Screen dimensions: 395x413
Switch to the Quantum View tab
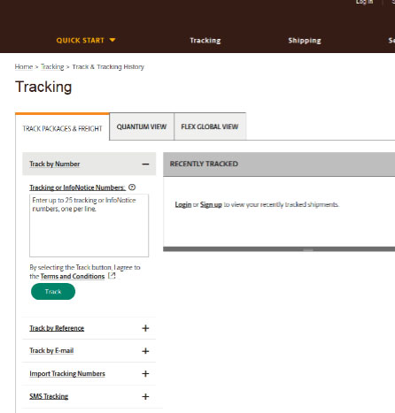click(142, 126)
